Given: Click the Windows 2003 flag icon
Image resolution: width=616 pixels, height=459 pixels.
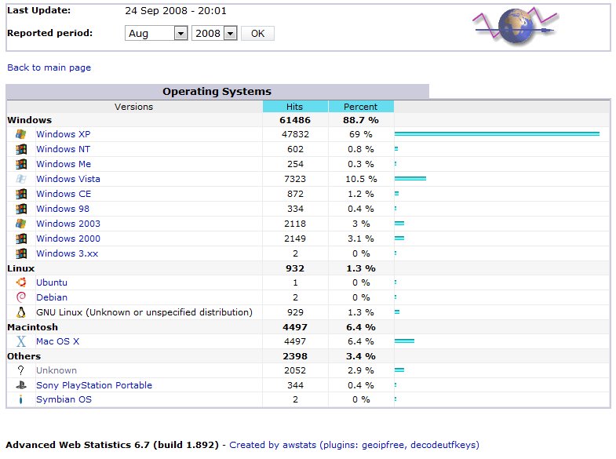Looking at the screenshot, I should [x=21, y=224].
